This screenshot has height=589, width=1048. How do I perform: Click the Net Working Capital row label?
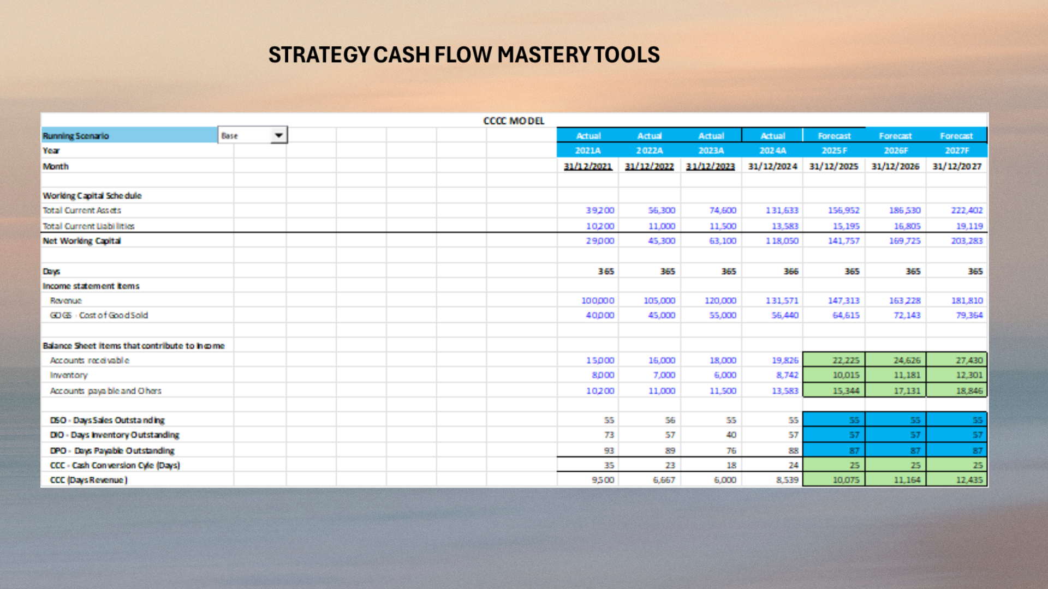(x=82, y=241)
